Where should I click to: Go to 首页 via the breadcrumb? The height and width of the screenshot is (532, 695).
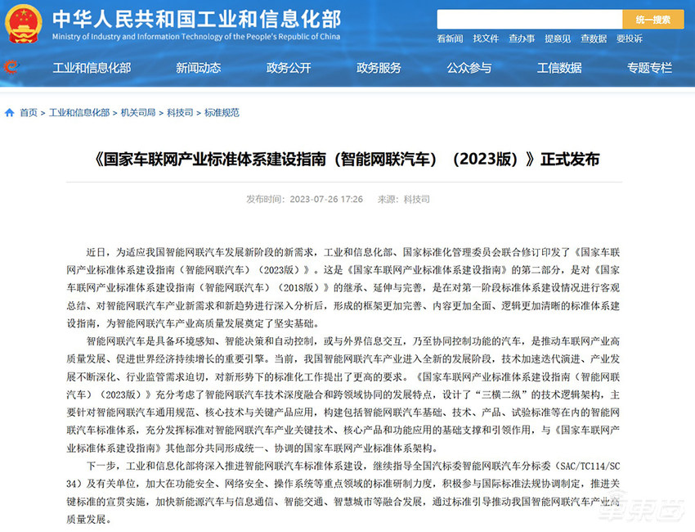tap(27, 112)
